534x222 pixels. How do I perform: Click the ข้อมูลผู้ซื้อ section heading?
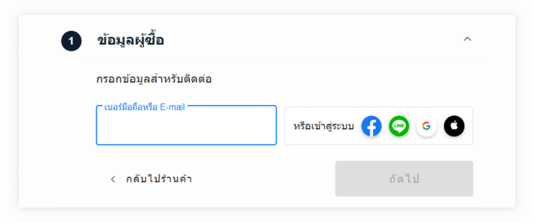(130, 40)
